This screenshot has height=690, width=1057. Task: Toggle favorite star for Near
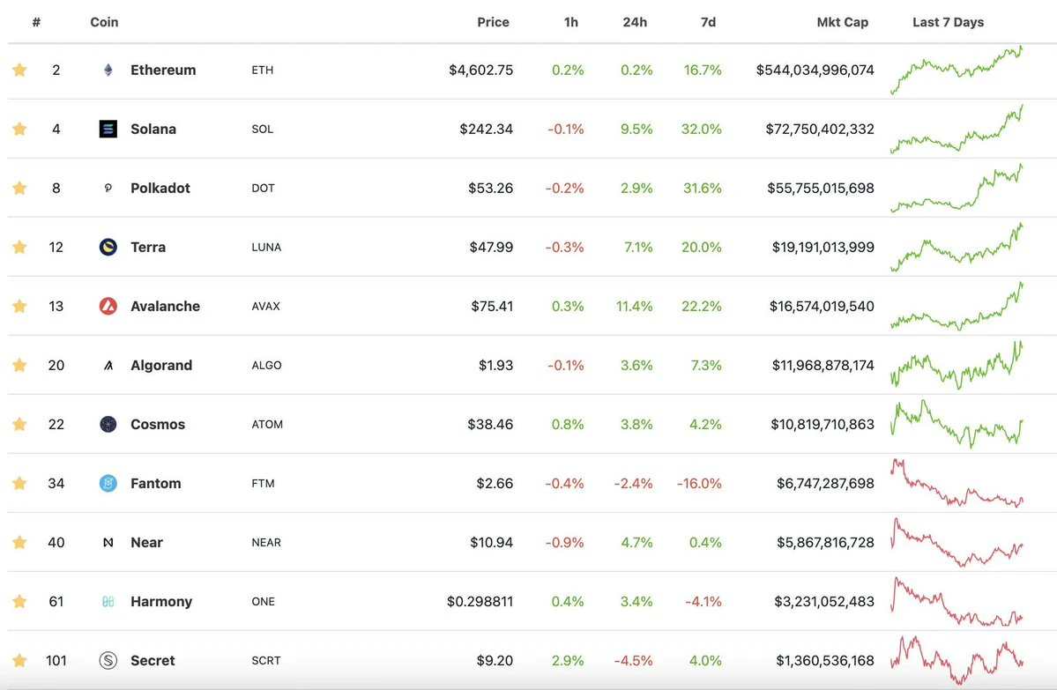pos(19,543)
